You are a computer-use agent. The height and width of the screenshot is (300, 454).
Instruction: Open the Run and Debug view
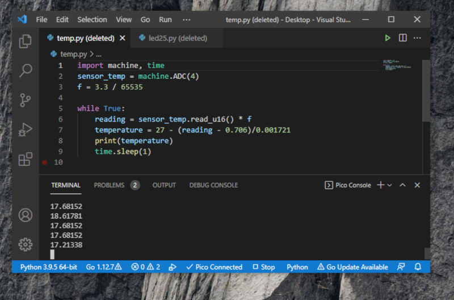[x=25, y=130]
